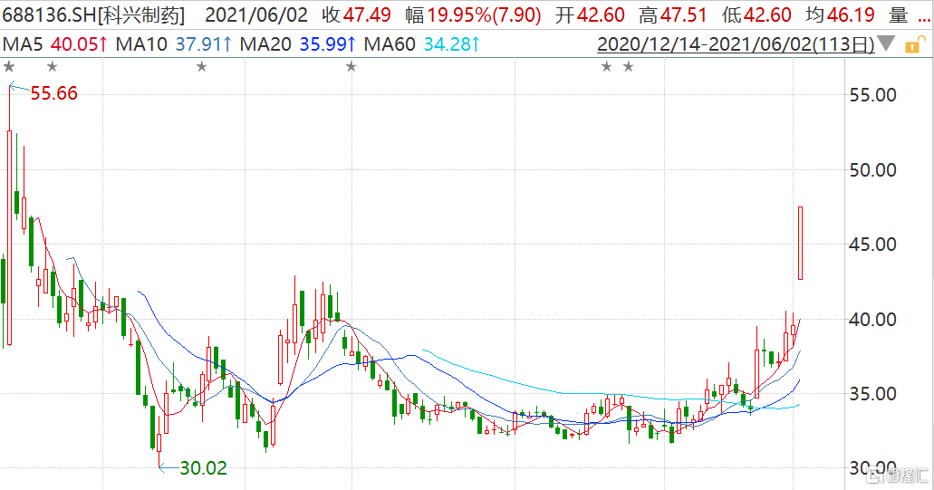Screen dimensions: 934x490
Task: Click the 35.00 price axis label
Action: (x=872, y=394)
